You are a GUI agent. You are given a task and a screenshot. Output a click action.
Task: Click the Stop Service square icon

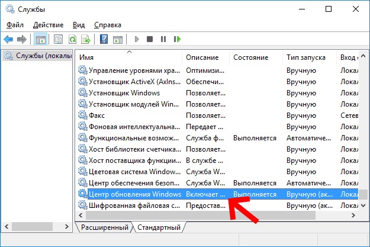[x=150, y=40]
